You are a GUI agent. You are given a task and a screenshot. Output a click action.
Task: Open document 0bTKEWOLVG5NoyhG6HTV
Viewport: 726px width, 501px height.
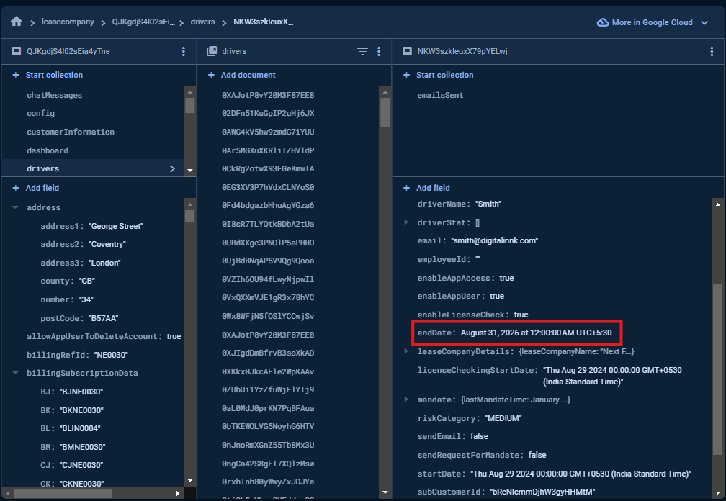tap(268, 426)
